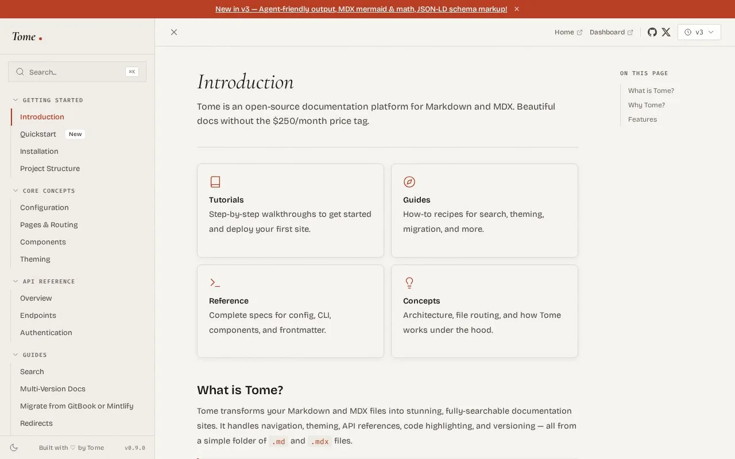Image resolution: width=735 pixels, height=459 pixels.
Task: Close the sidebar with the X icon
Action: tap(174, 32)
